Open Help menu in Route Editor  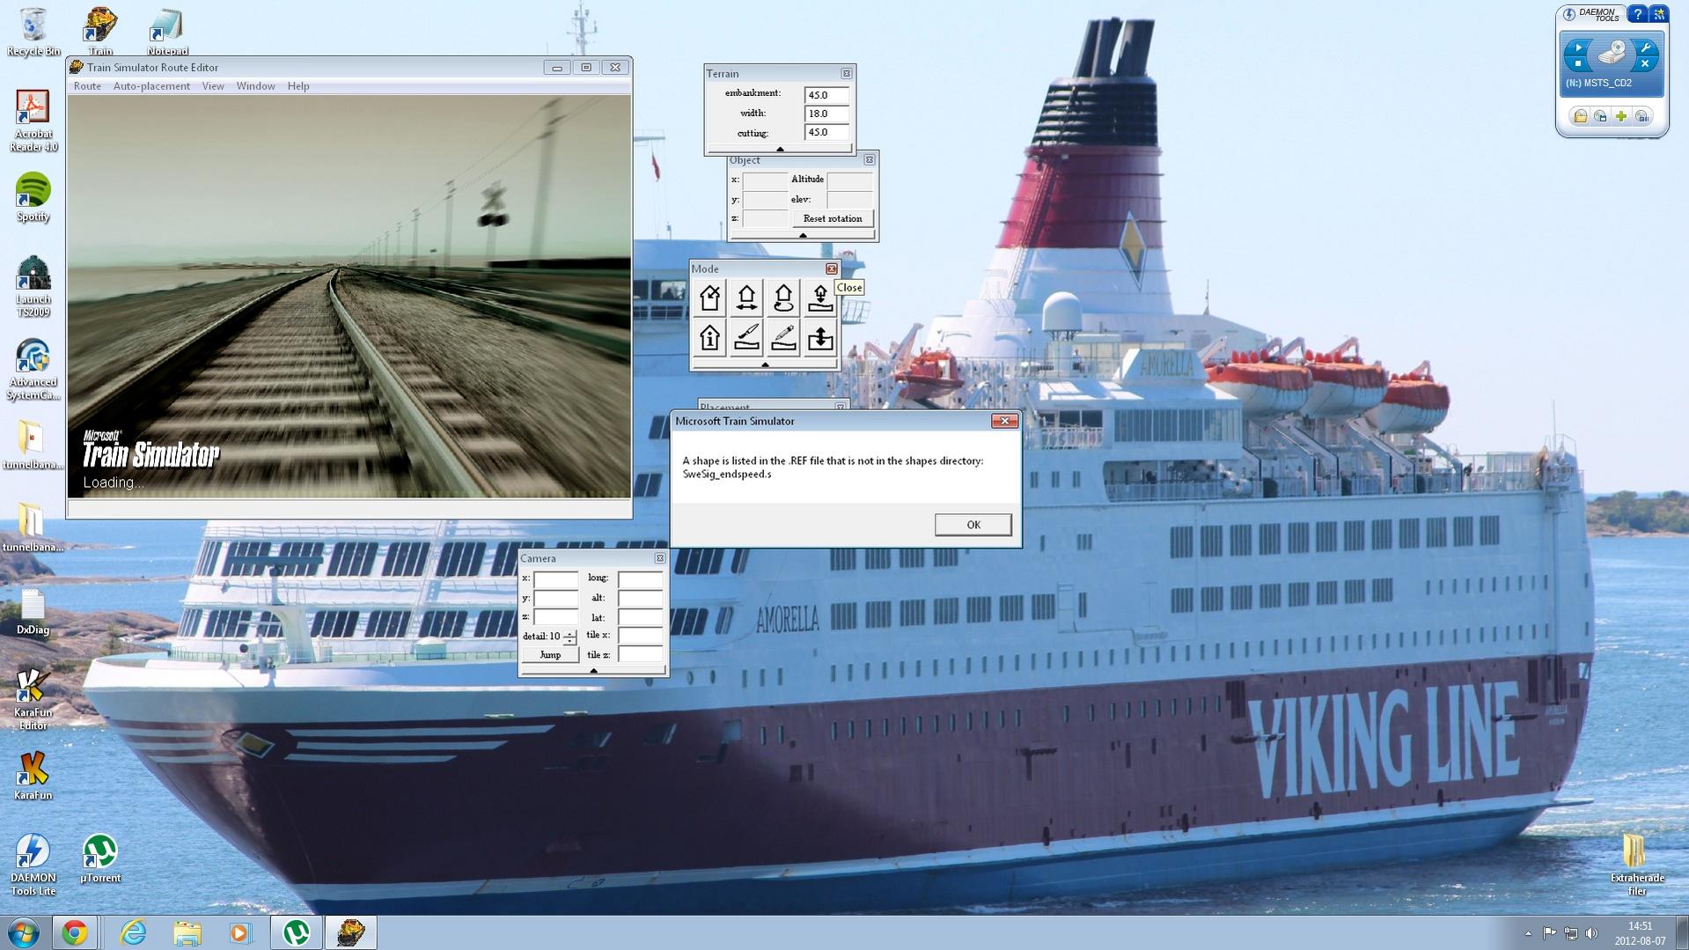[298, 86]
